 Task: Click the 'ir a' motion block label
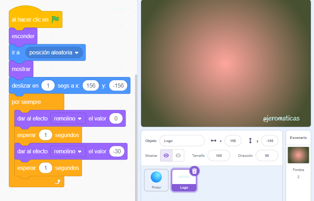pyautogui.click(x=16, y=53)
